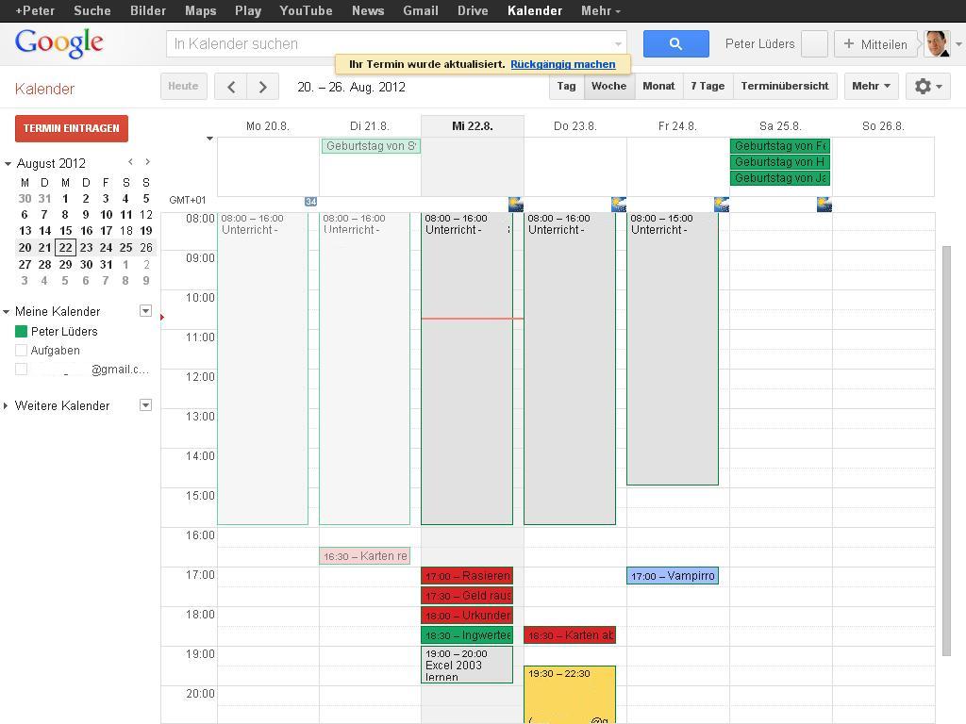
Task: Open the search options dropdown arrow
Action: click(x=618, y=44)
